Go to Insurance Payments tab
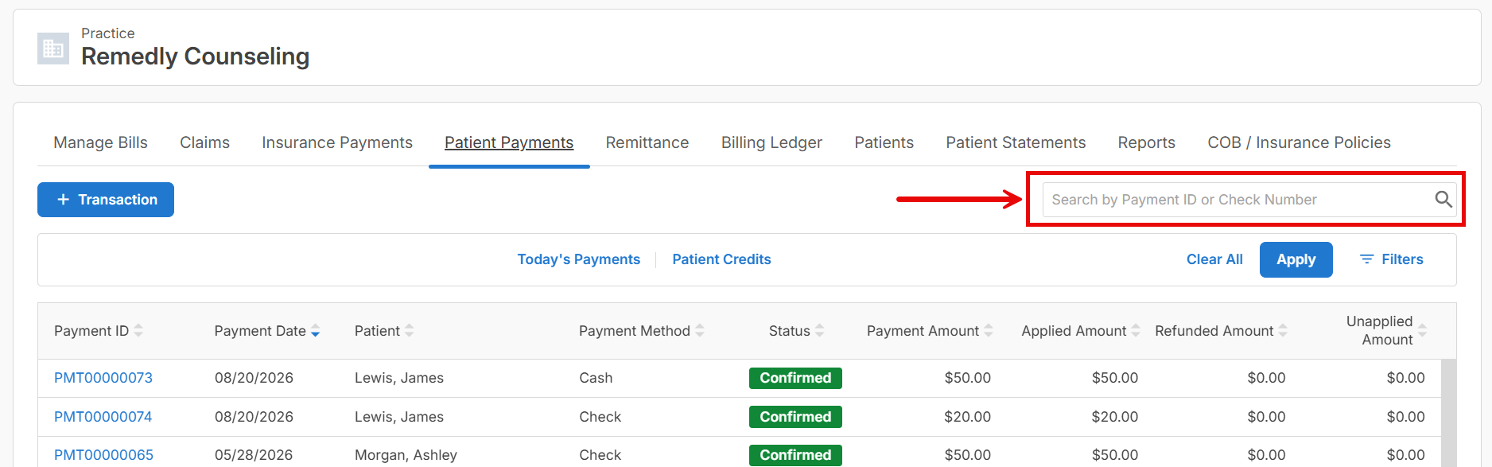 (337, 142)
